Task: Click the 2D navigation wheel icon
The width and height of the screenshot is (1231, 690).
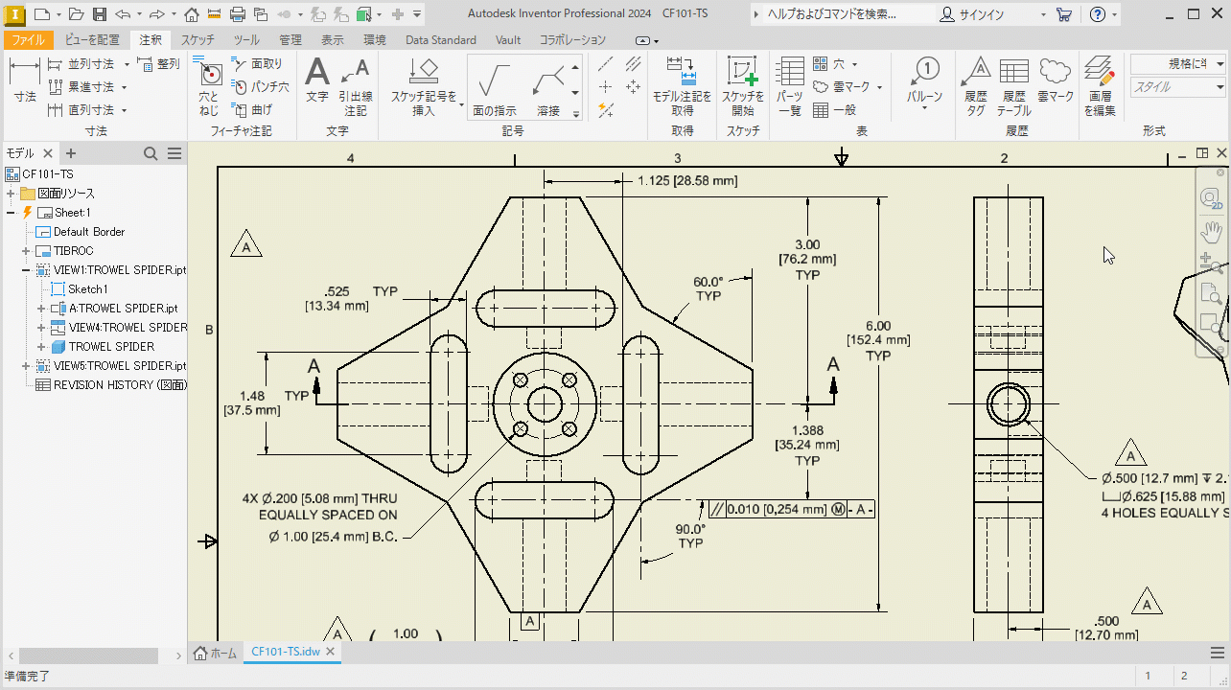Action: coord(1211,198)
